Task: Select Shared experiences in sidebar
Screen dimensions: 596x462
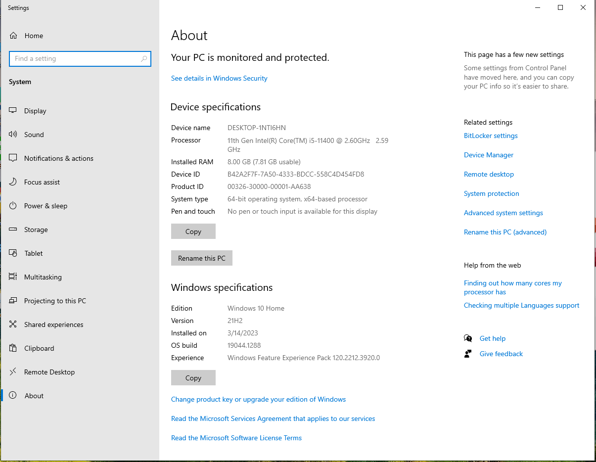Action: 53,324
